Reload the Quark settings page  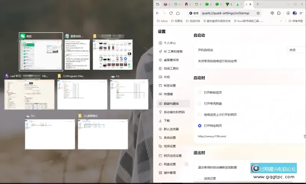click(x=171, y=13)
